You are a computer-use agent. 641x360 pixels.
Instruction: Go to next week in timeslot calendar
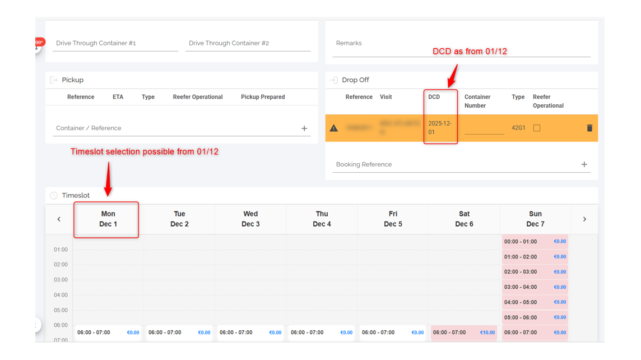pos(584,219)
